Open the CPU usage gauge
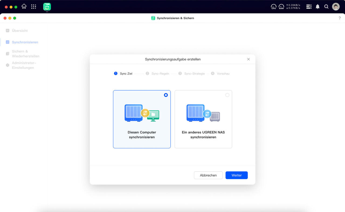 click(274, 6)
